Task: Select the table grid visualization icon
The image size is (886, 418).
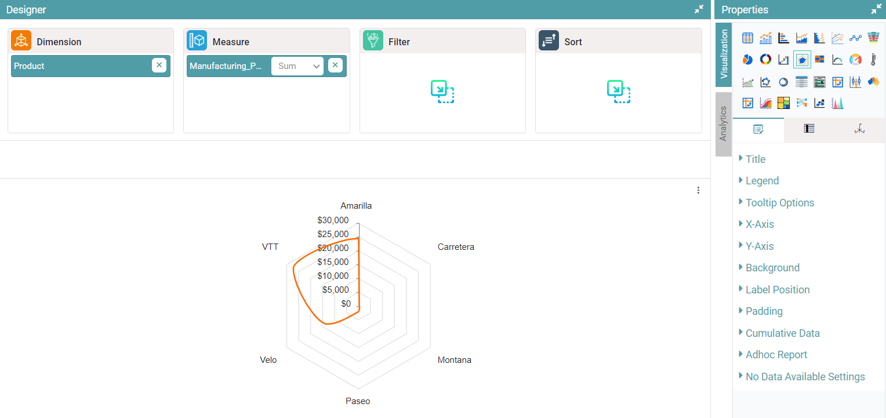Action: [747, 38]
